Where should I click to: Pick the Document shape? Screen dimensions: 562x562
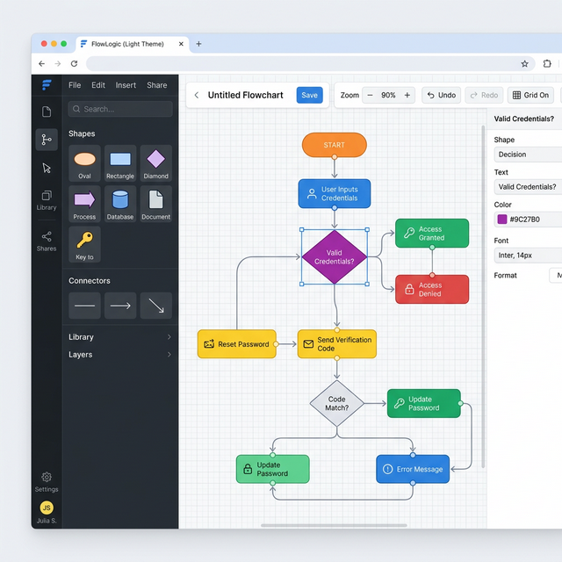click(x=156, y=204)
